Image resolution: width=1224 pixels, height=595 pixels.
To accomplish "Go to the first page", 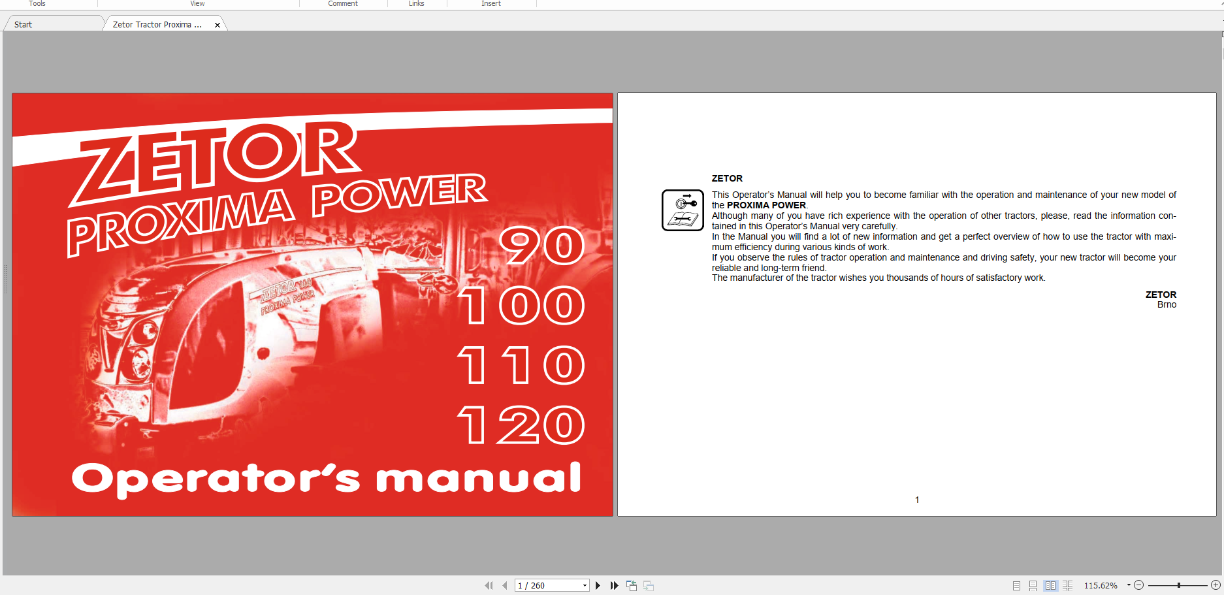I will (489, 586).
